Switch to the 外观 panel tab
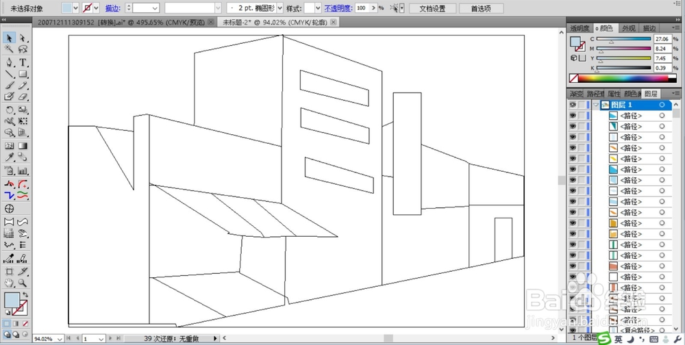Screen dimensions: 685x345 (x=629, y=28)
